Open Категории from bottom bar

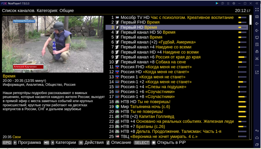point(60,143)
